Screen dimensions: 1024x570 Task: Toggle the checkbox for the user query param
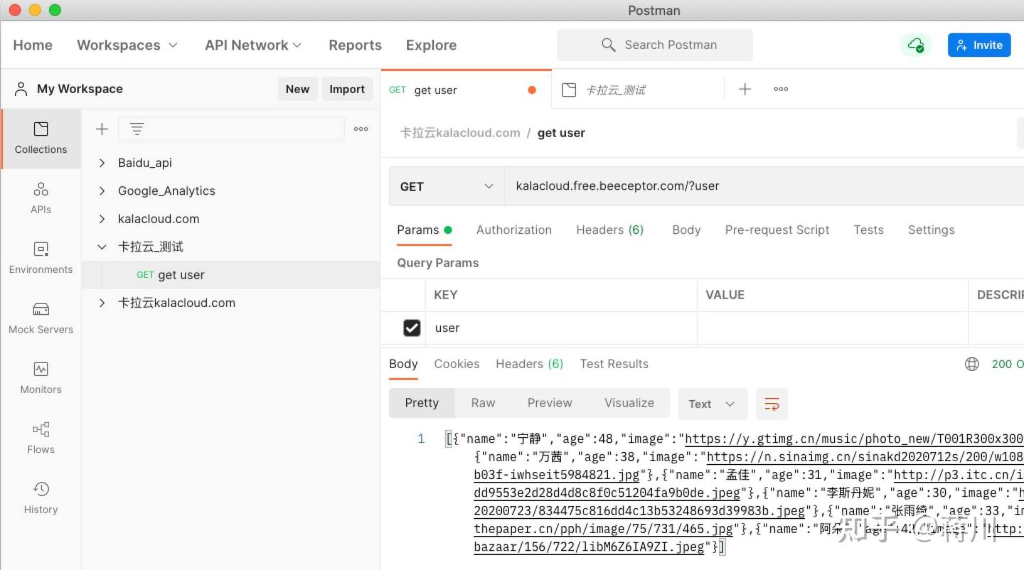tap(412, 328)
